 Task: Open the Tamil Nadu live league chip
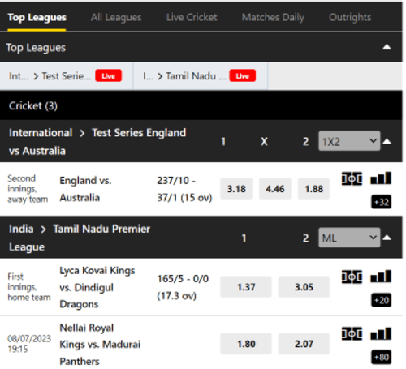click(201, 76)
